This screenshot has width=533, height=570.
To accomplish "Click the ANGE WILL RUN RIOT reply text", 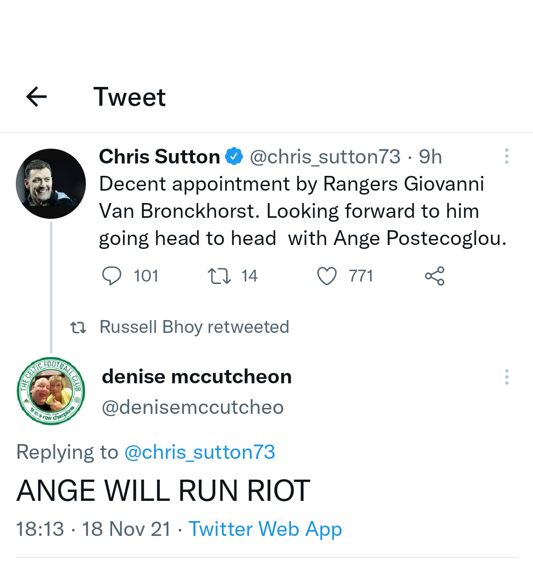I will click(163, 491).
